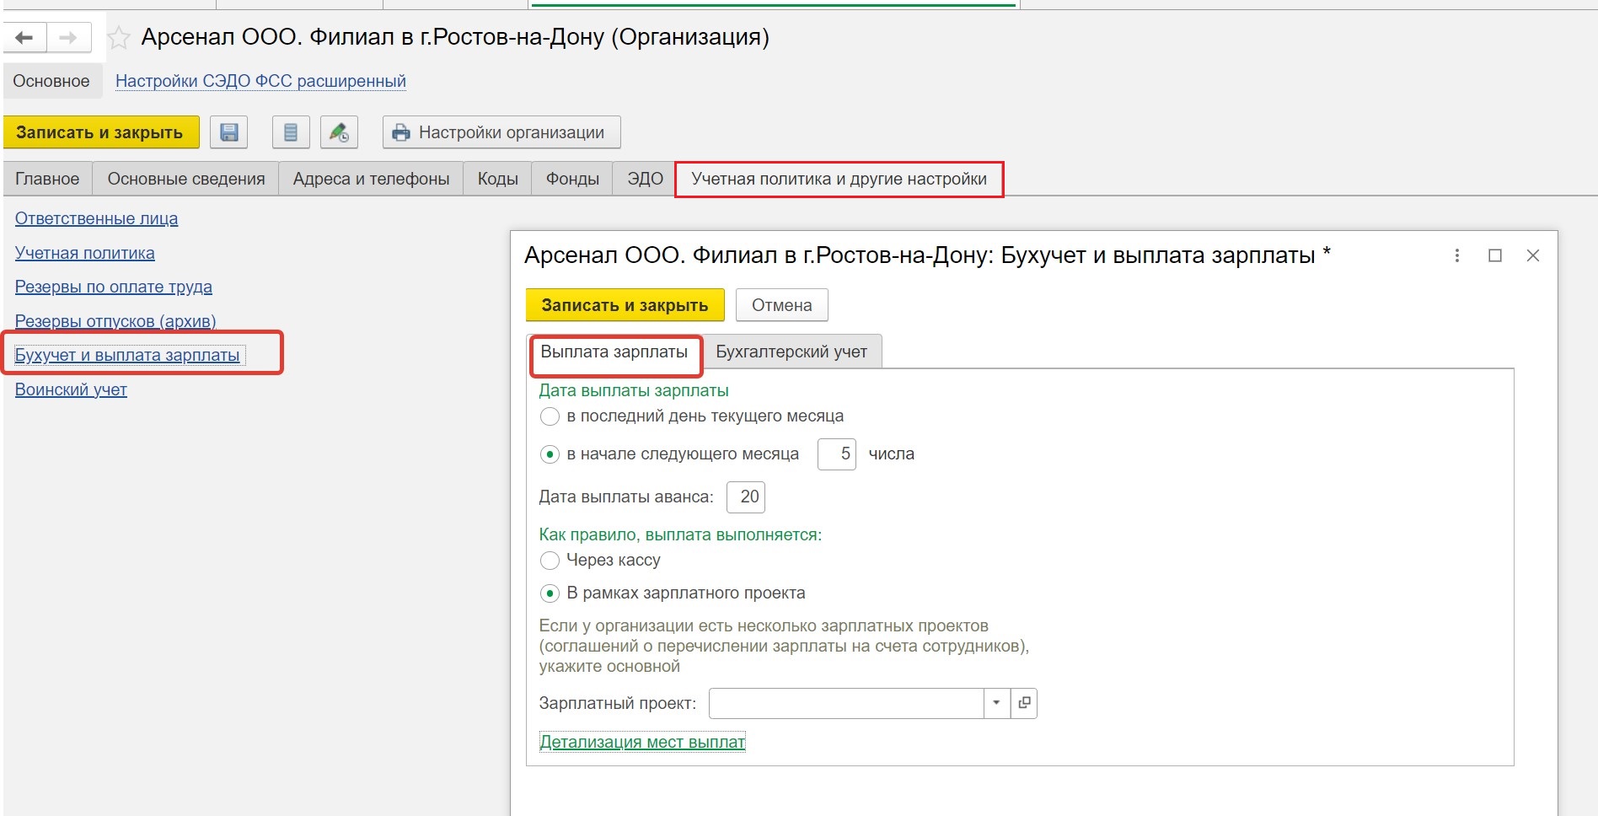Switch to the Главное tab

pyautogui.click(x=47, y=179)
